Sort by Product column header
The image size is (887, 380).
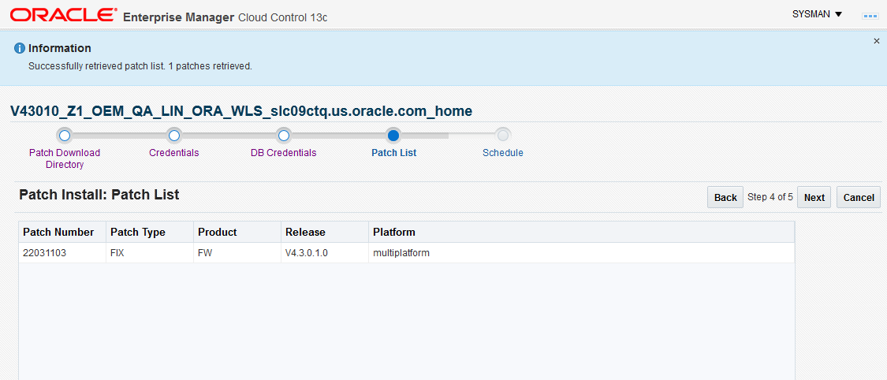point(237,233)
